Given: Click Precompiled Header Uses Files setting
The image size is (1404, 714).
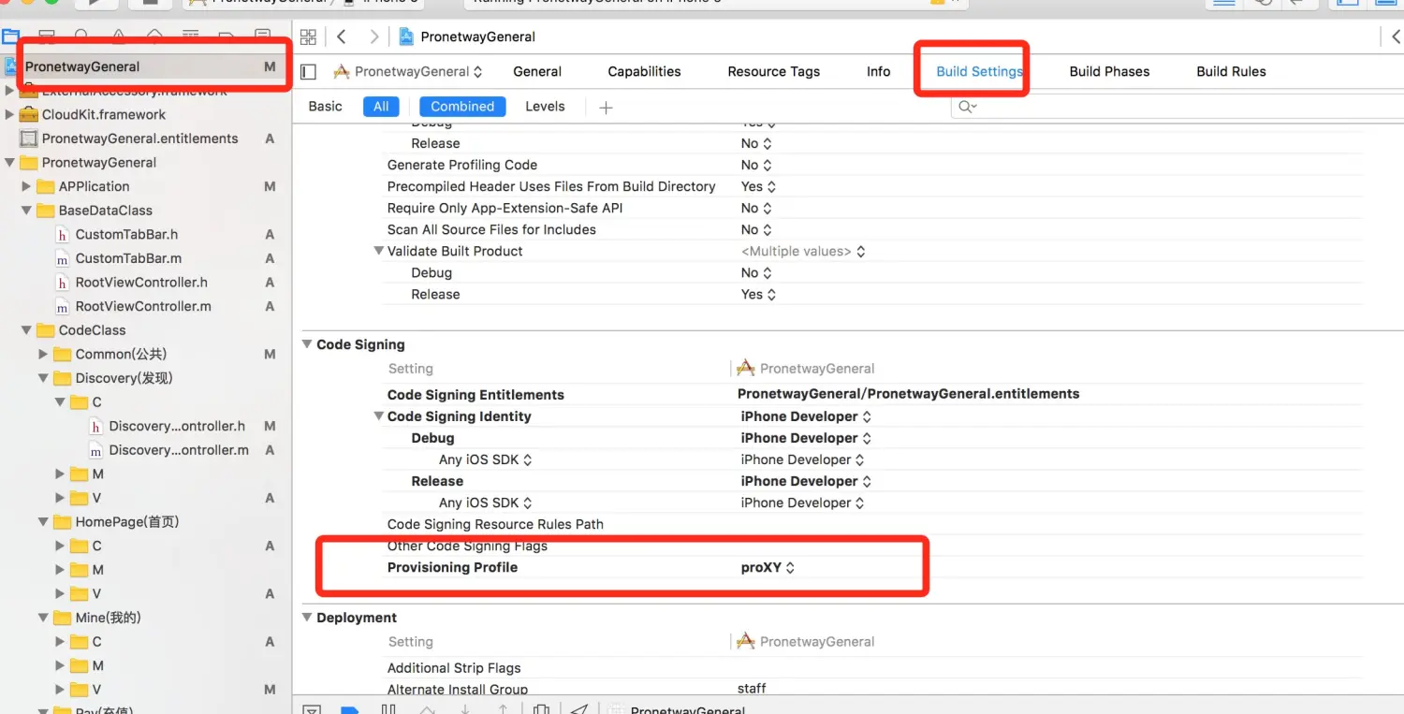Looking at the screenshot, I should pyautogui.click(x=551, y=186).
